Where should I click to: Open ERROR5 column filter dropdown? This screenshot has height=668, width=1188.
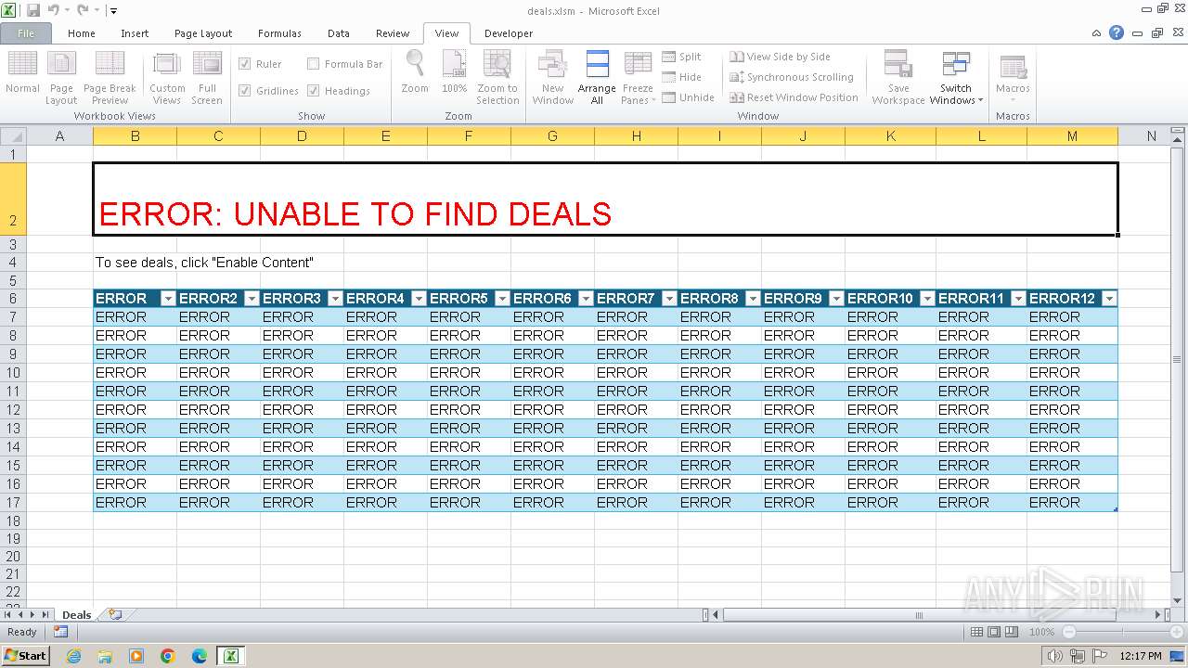[x=502, y=299]
